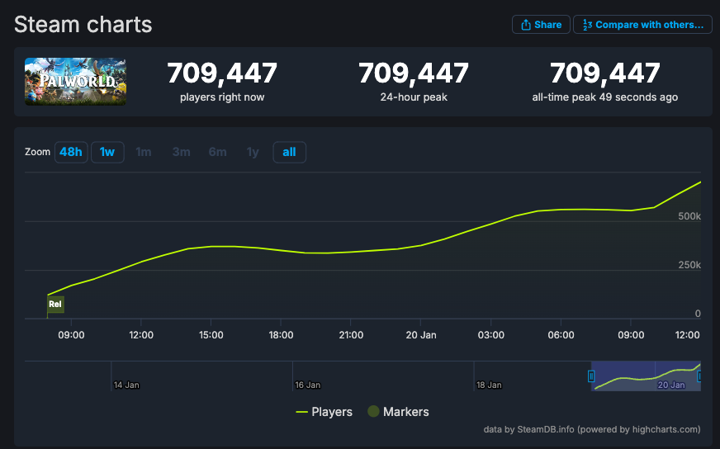Click the 03:00 axis label
This screenshot has width=720, height=449.
(490, 335)
